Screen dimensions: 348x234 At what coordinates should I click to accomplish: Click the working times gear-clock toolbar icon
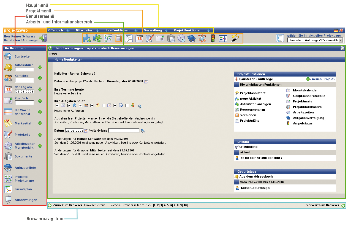181,39
